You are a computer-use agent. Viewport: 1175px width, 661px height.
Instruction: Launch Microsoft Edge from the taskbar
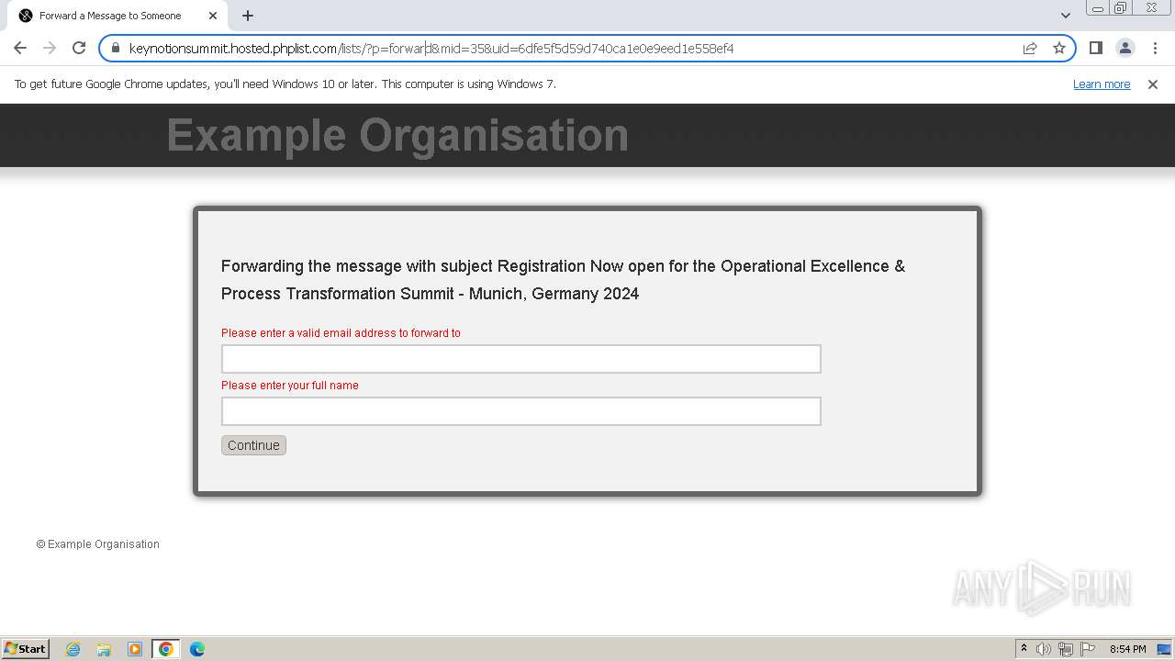[197, 649]
